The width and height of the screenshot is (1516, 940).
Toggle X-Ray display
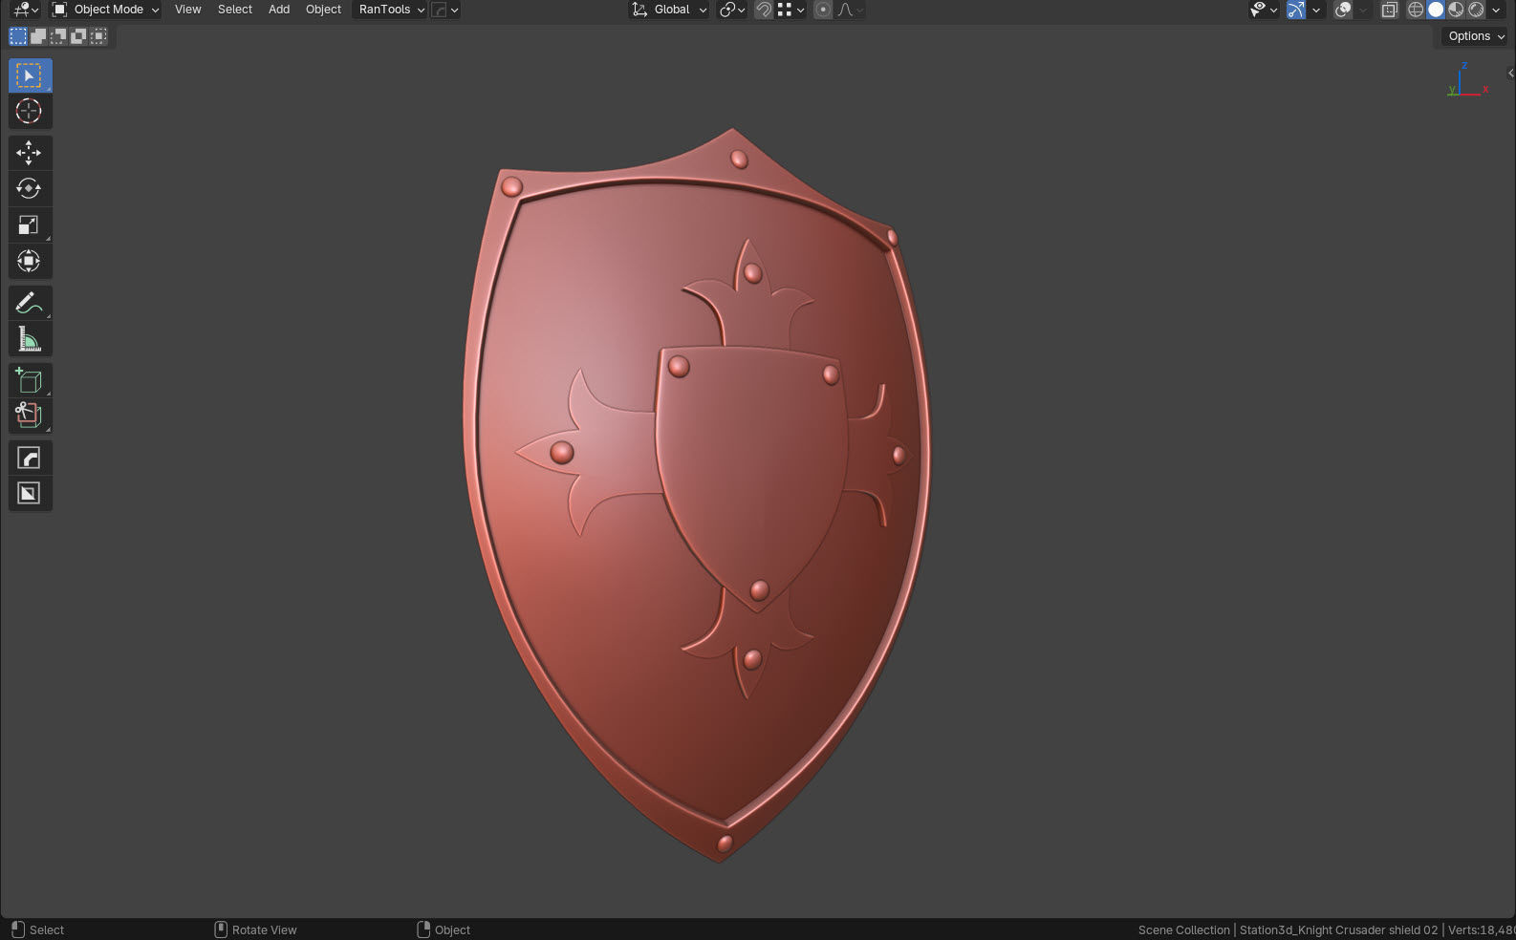tap(1390, 10)
